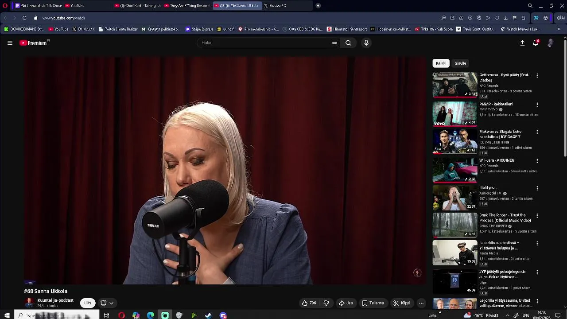Open options for Snak The Ripper video
This screenshot has height=319, width=567.
[537, 216]
